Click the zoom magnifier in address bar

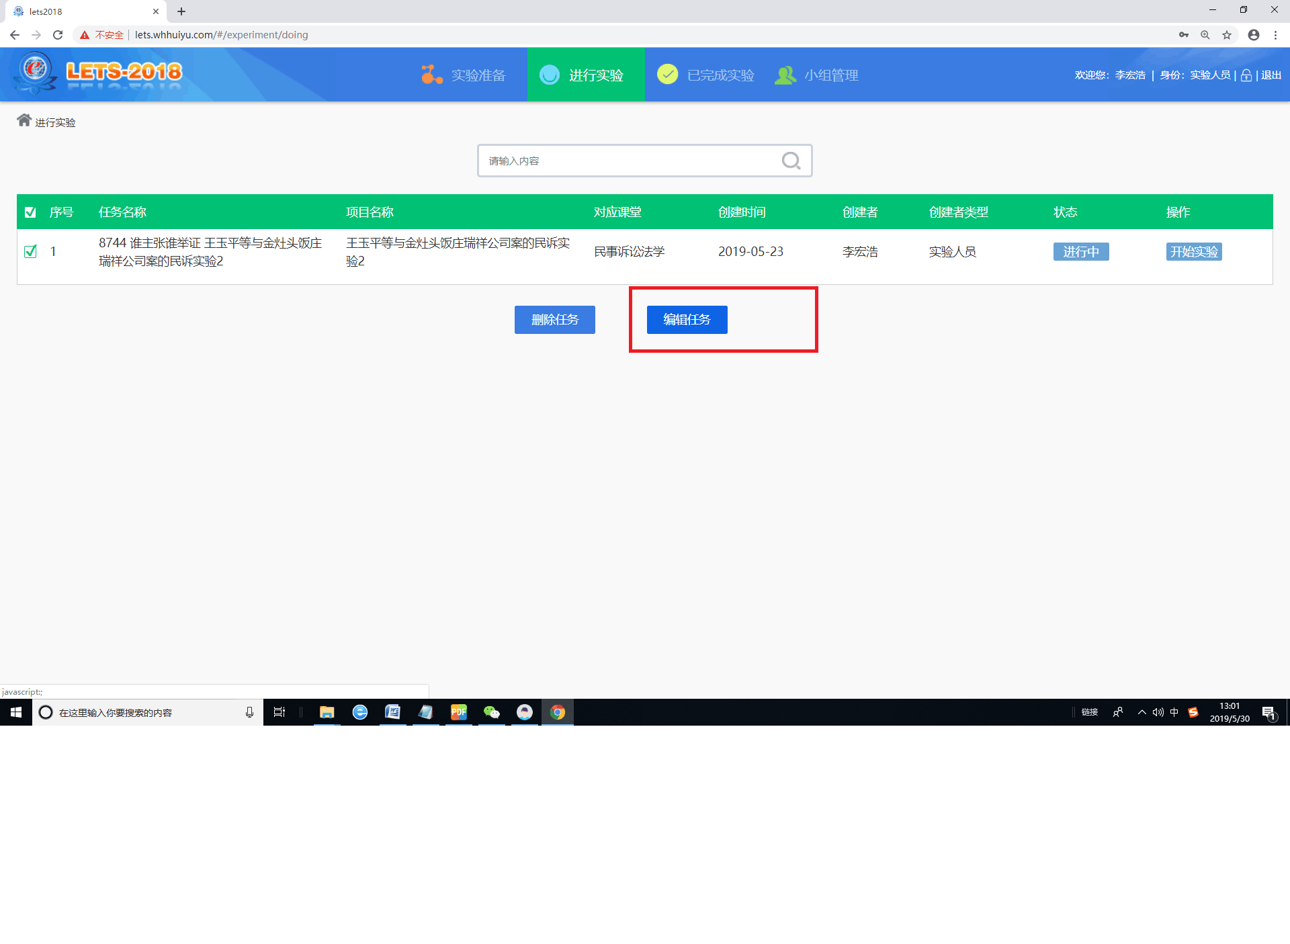[1205, 35]
